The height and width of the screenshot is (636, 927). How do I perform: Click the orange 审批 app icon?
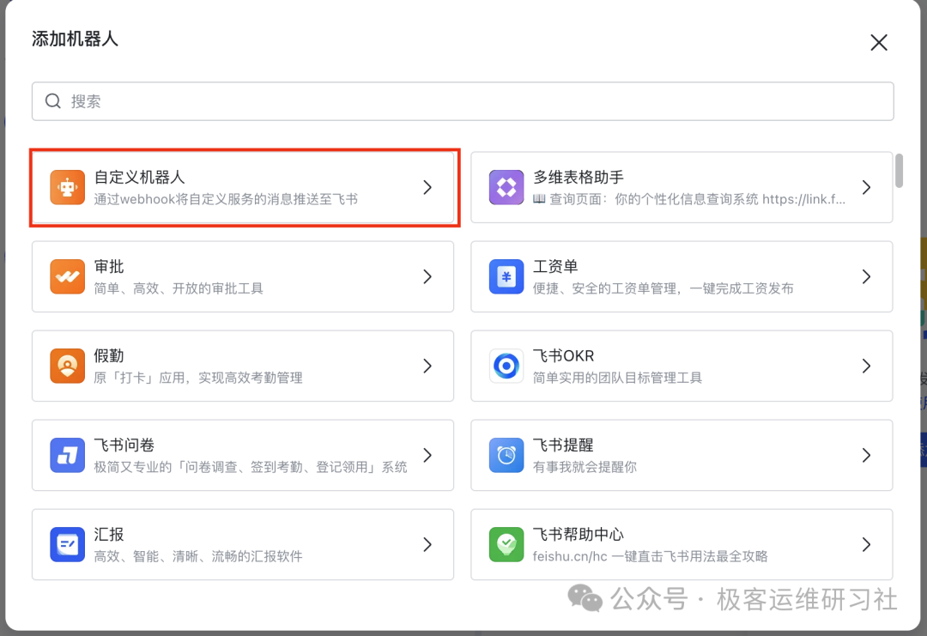pos(67,276)
